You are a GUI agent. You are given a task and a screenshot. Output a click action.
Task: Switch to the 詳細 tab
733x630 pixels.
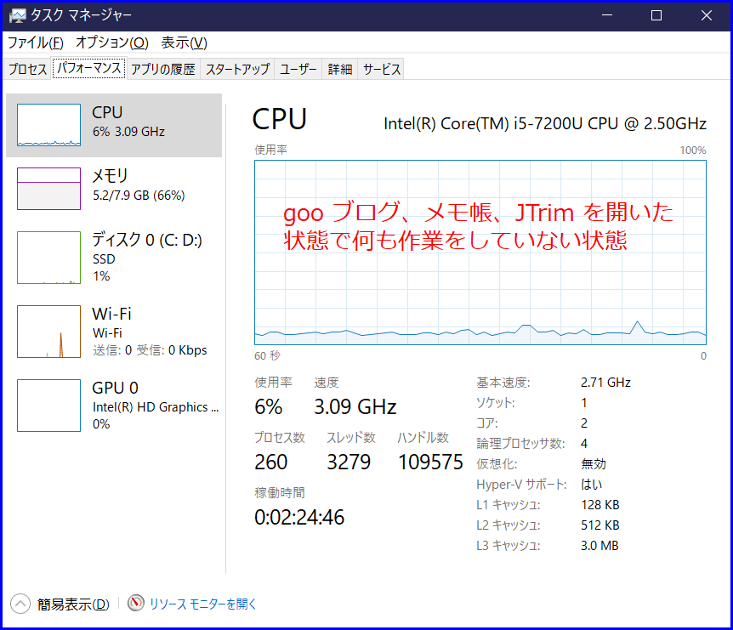point(340,69)
